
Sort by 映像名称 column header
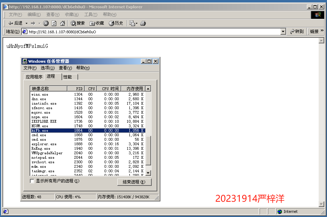point(49,89)
